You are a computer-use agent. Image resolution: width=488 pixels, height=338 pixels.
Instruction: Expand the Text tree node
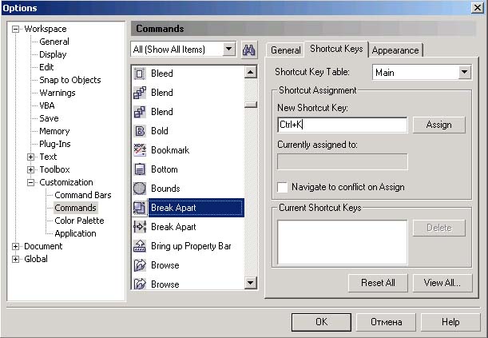(30, 157)
